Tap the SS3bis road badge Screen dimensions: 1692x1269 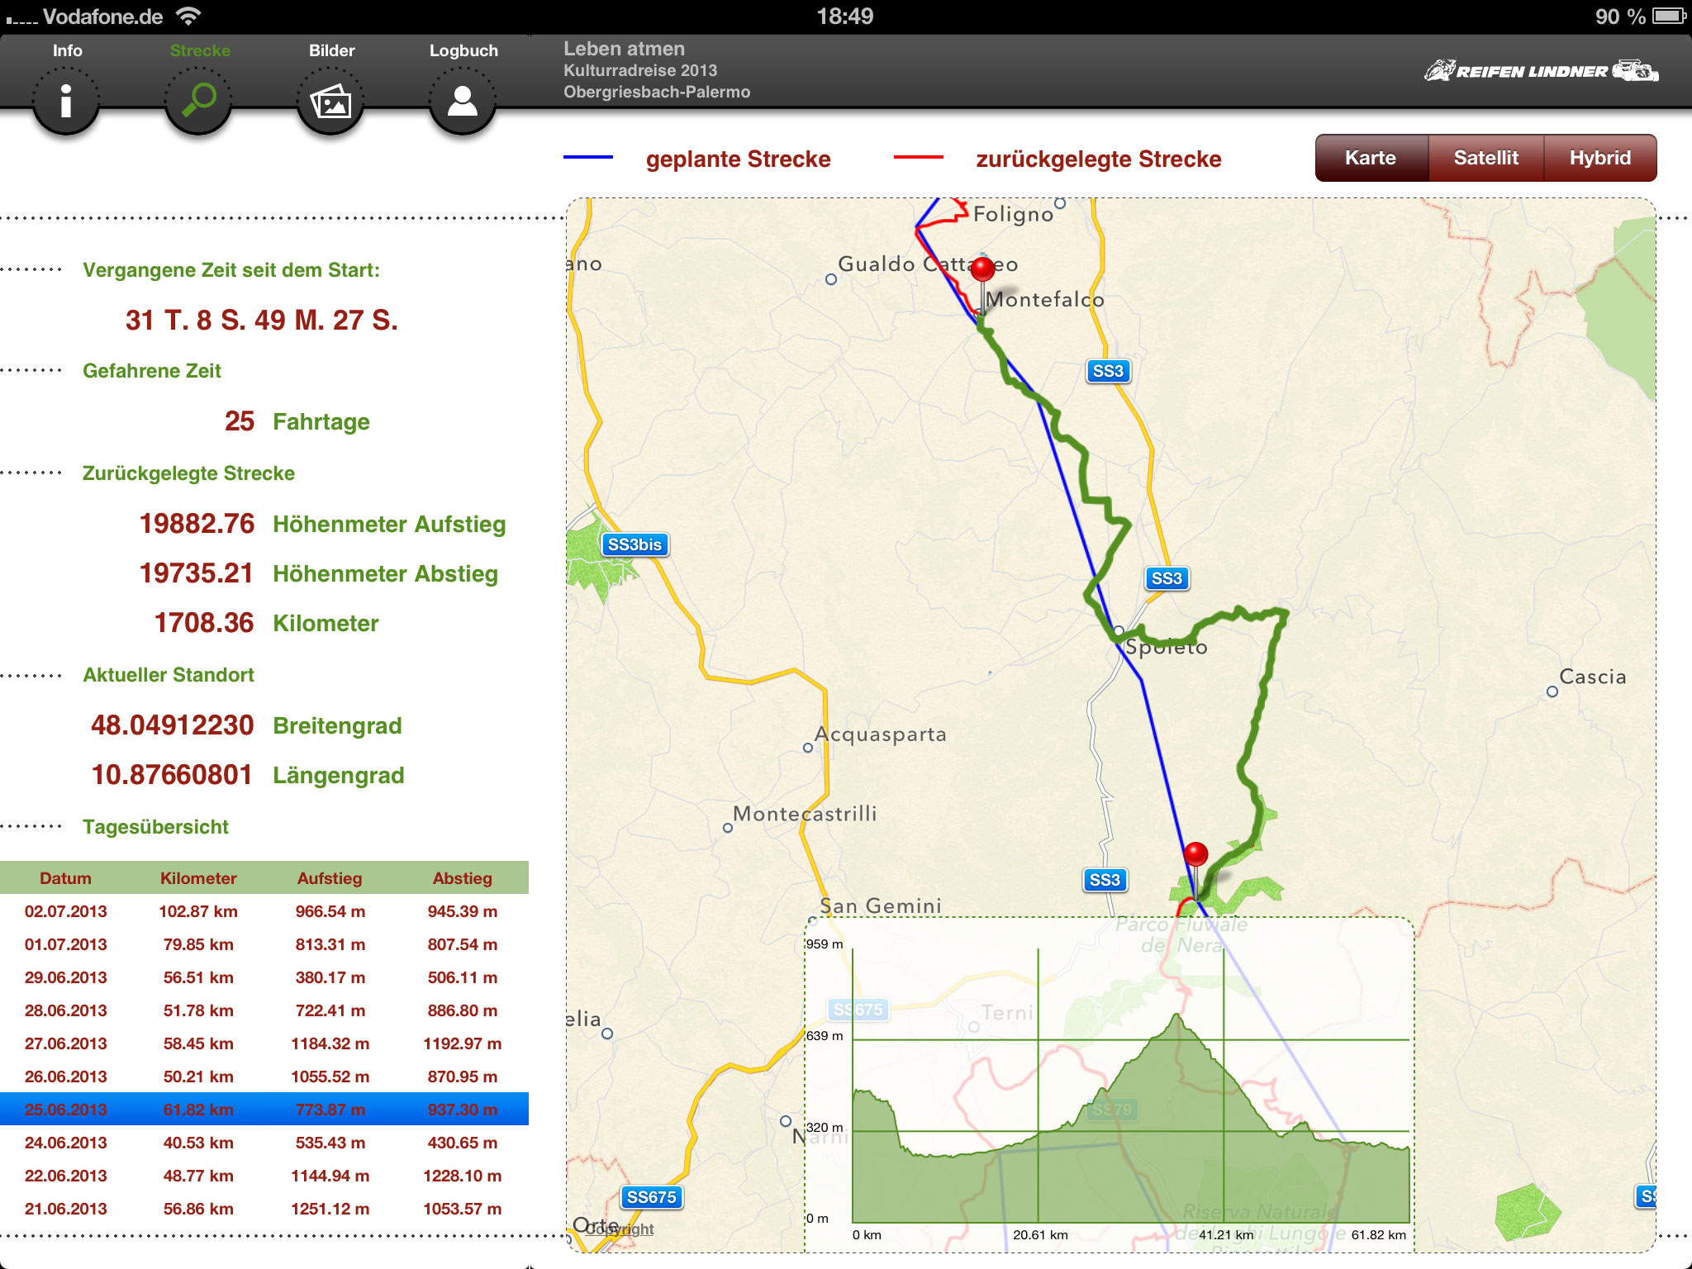coord(634,544)
